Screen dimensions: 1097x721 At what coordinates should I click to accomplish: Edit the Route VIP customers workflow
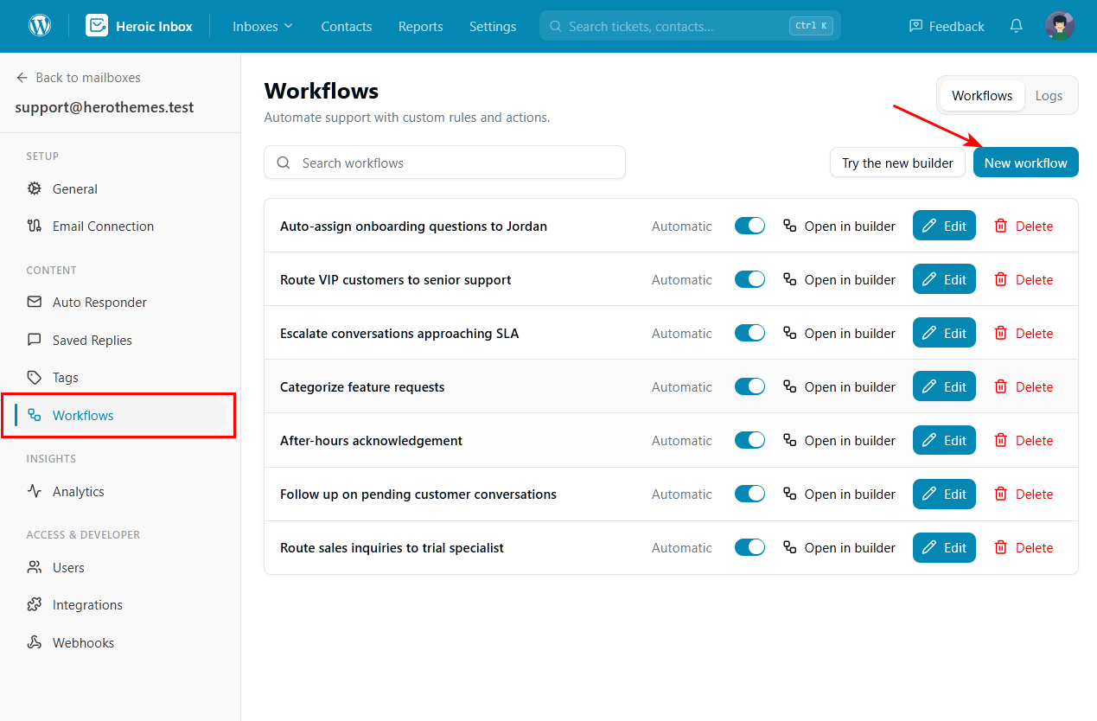944,280
